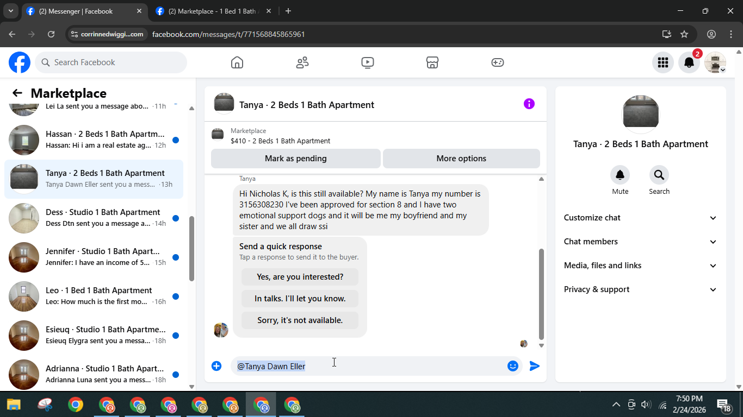Open the Facebook menu grid icon
The height and width of the screenshot is (417, 743).
click(662, 62)
